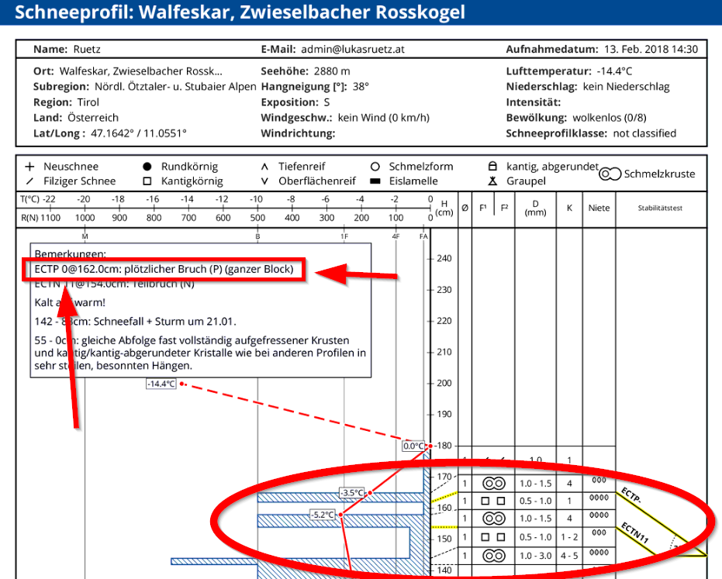Image resolution: width=722 pixels, height=579 pixels.
Task: Click the profile title Walfeskar, Zwieselbacher Rosskogel
Action: tap(302, 12)
